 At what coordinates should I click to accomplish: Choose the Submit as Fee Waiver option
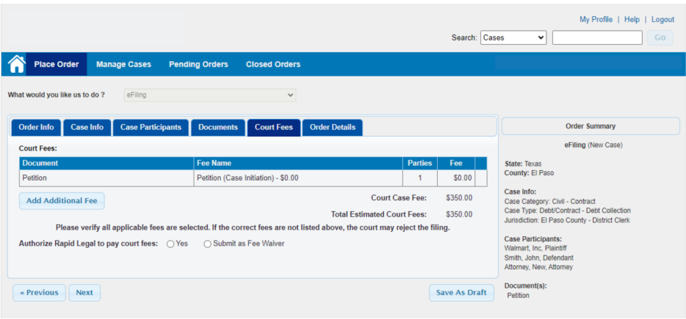208,244
